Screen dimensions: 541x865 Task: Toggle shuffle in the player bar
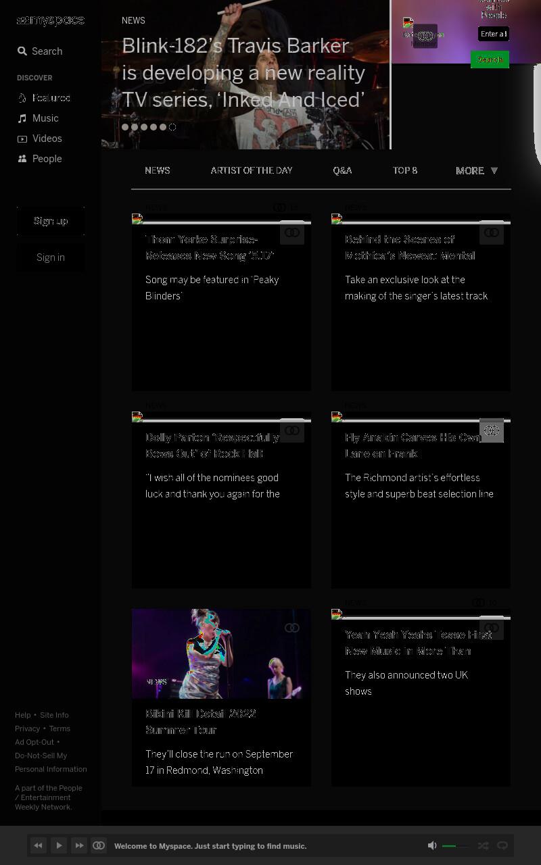pos(484,845)
